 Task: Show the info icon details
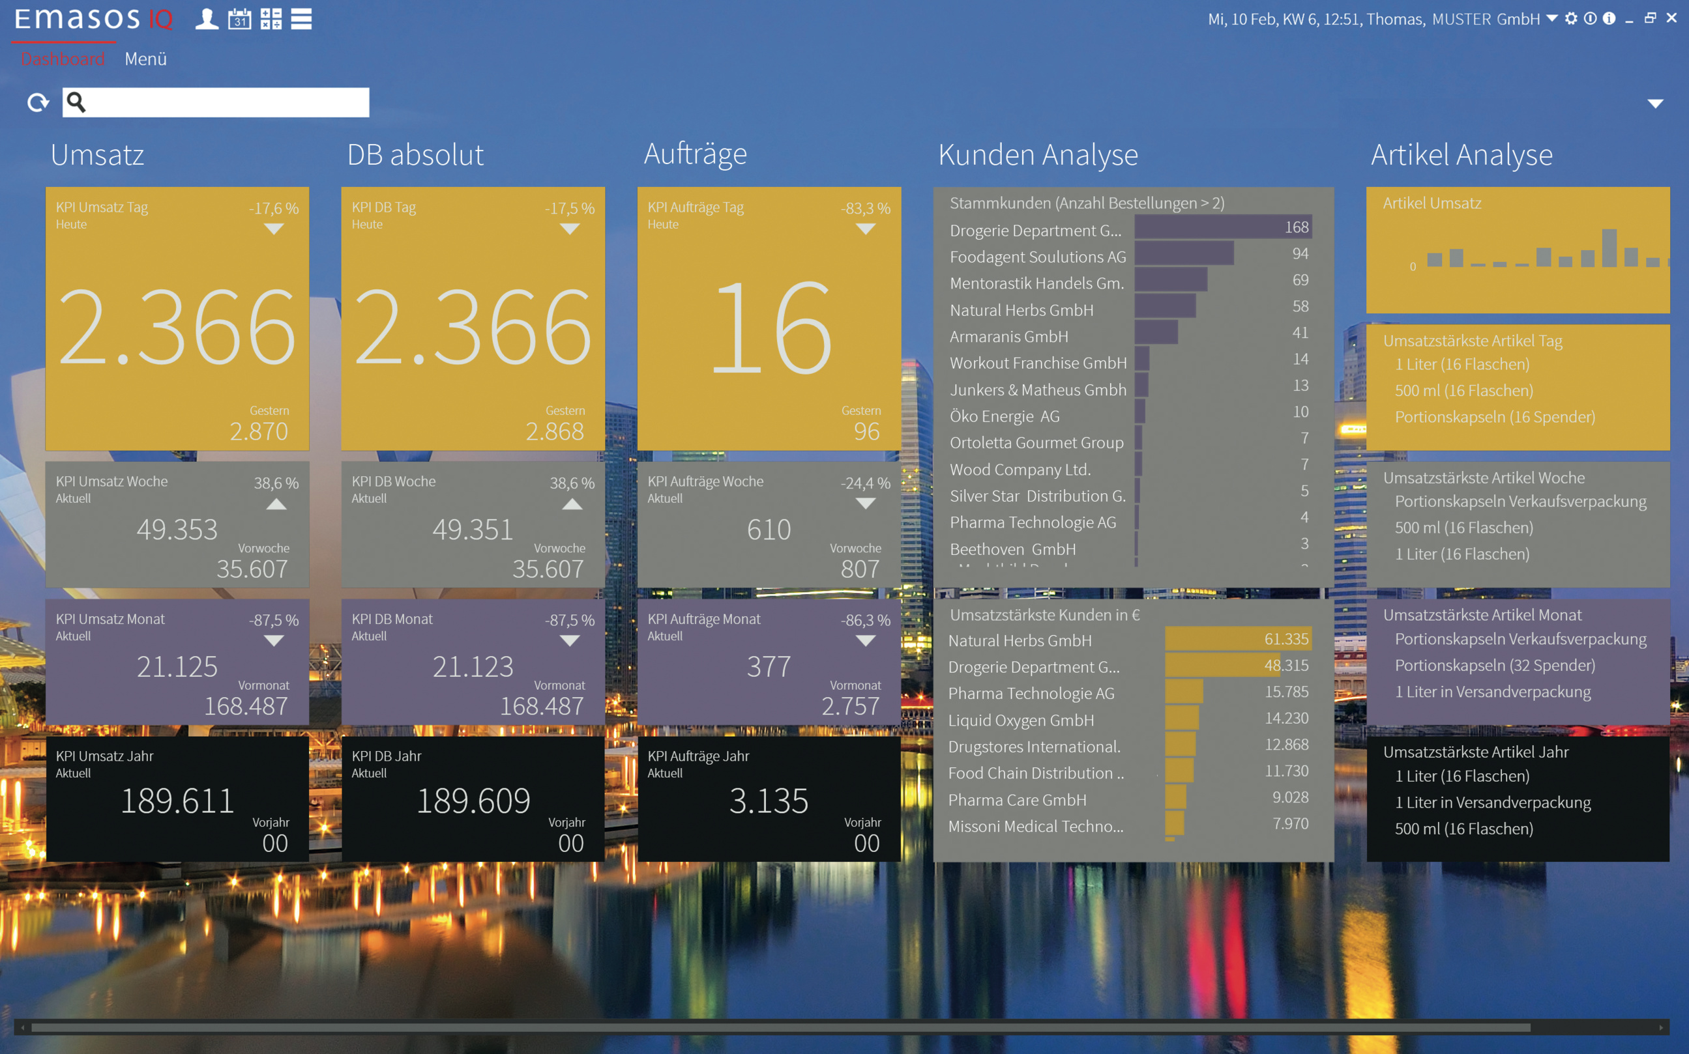pos(1609,19)
